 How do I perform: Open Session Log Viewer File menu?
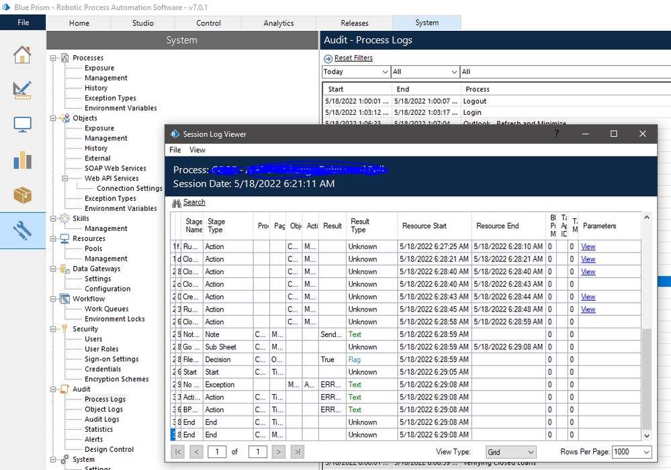click(175, 150)
